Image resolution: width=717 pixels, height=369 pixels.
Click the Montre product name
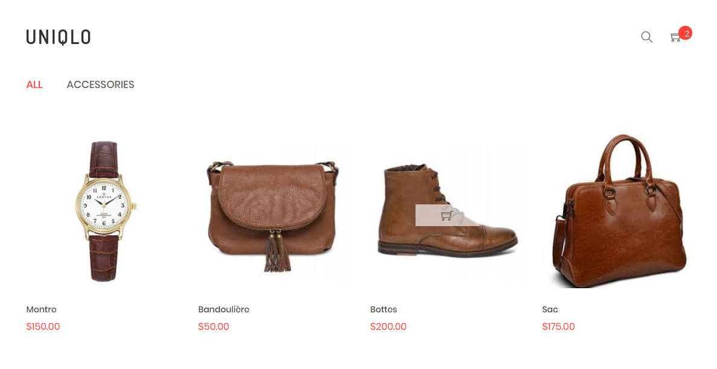[41, 310]
